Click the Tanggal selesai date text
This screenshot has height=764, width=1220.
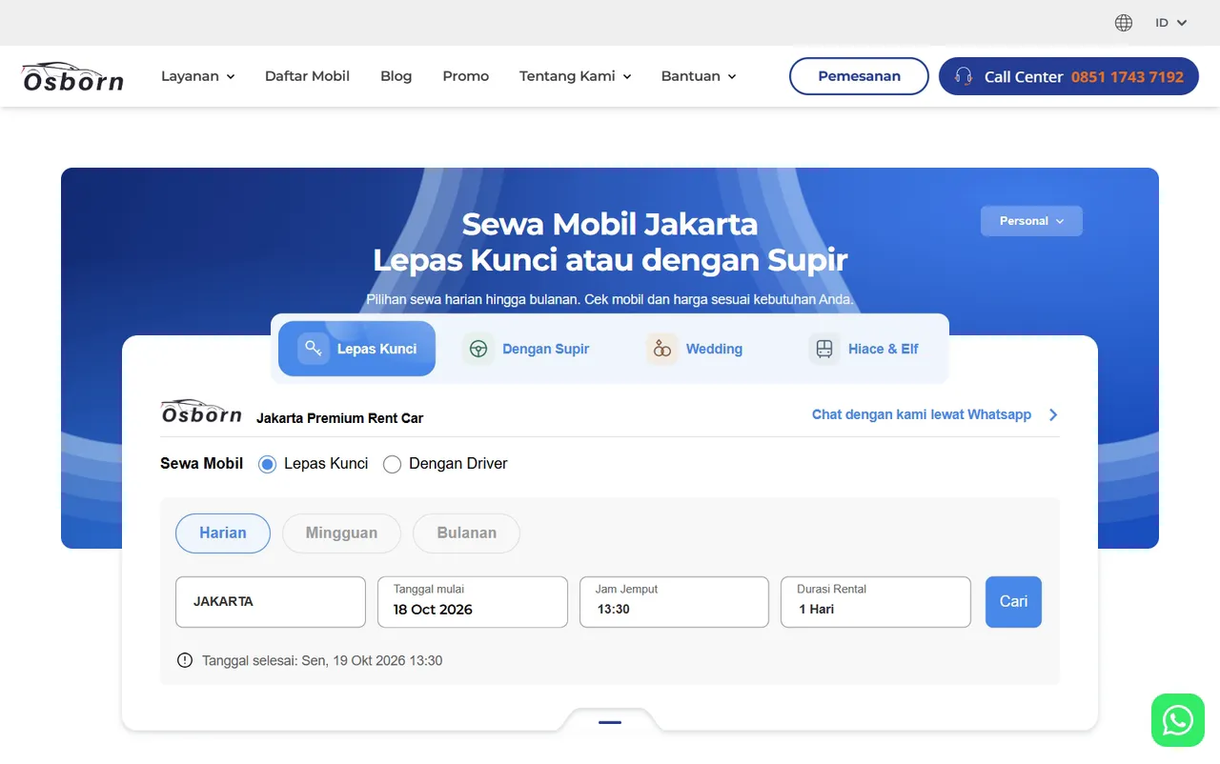322,660
